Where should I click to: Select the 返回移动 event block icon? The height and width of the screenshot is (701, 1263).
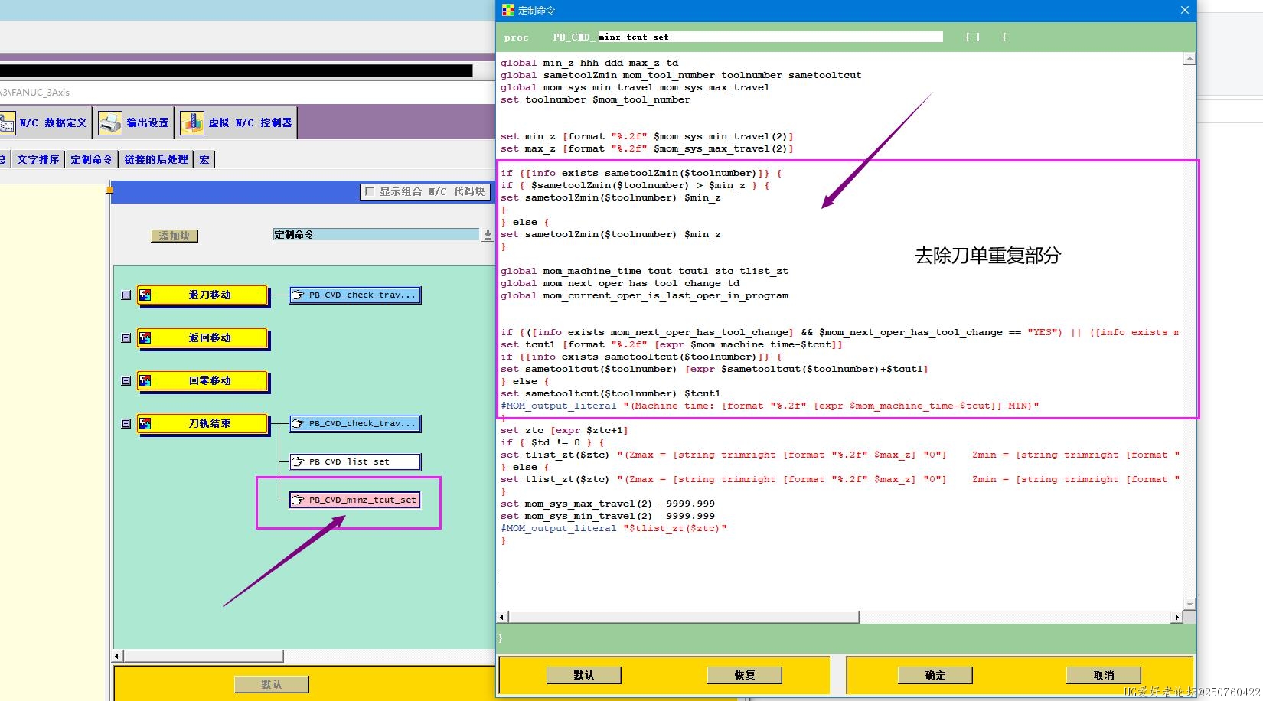click(x=145, y=337)
